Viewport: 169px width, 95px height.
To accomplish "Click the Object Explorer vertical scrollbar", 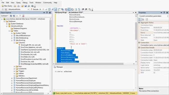I will [50, 30].
